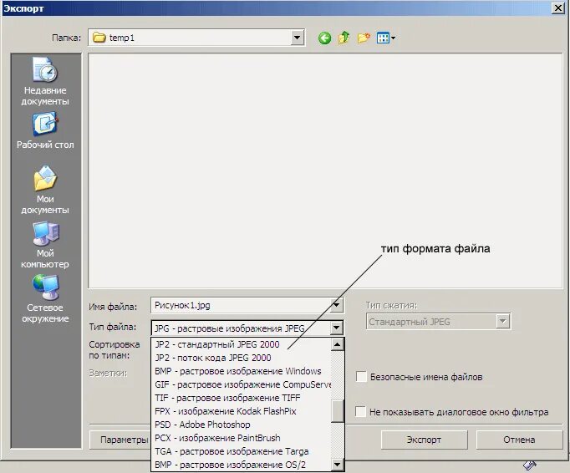This screenshot has height=473, width=570.
Task: Select PCX - изображение PaintBrush
Action: (x=241, y=438)
